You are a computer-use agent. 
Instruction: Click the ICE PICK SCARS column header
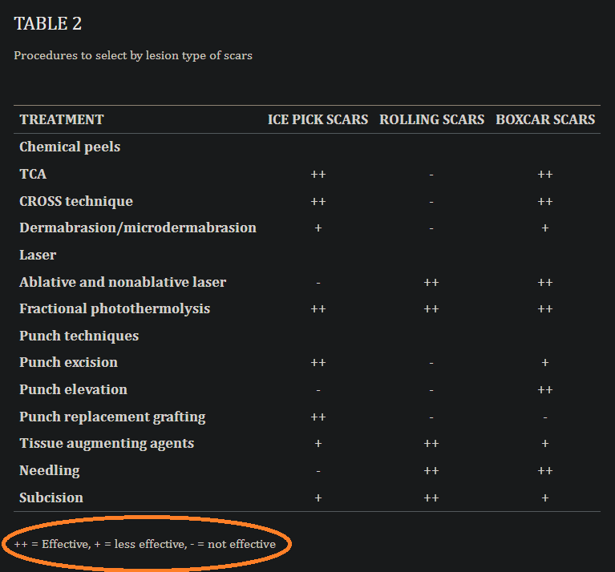(318, 119)
